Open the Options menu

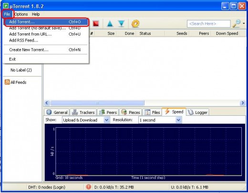(21, 14)
